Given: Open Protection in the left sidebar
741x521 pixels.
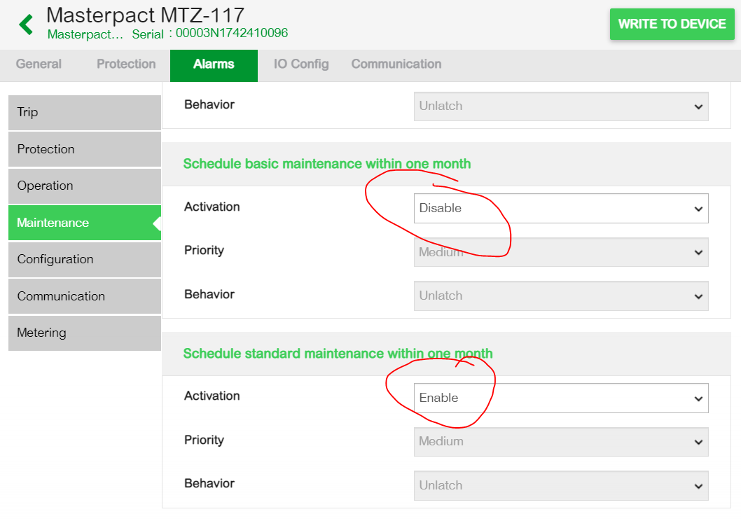Looking at the screenshot, I should [85, 149].
